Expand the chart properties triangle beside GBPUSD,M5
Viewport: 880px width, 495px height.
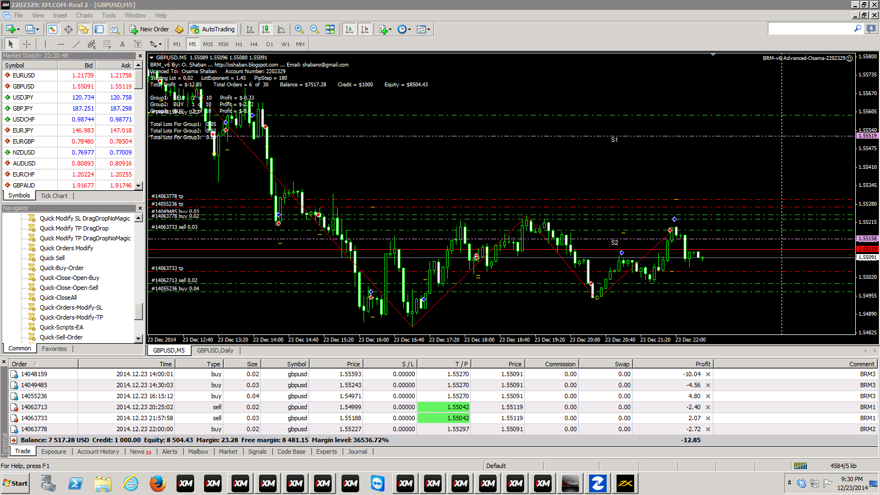152,57
